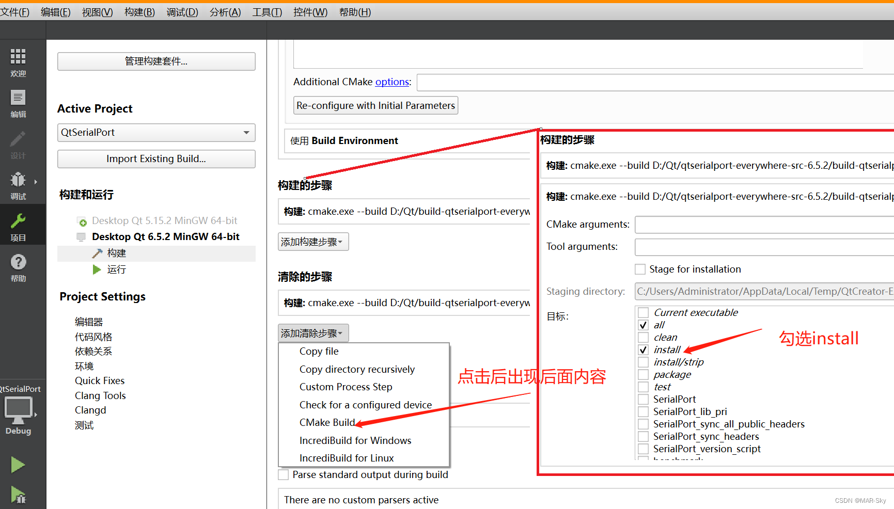The height and width of the screenshot is (509, 894).
Task: Switch to Edit (编辑) mode
Action: 18,104
